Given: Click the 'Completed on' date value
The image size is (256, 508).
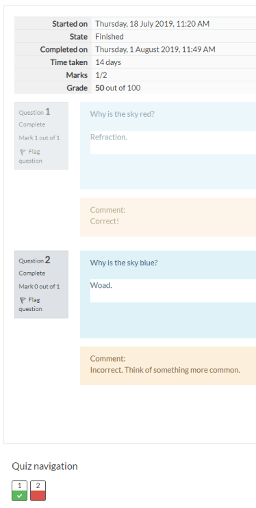Looking at the screenshot, I should click(155, 49).
